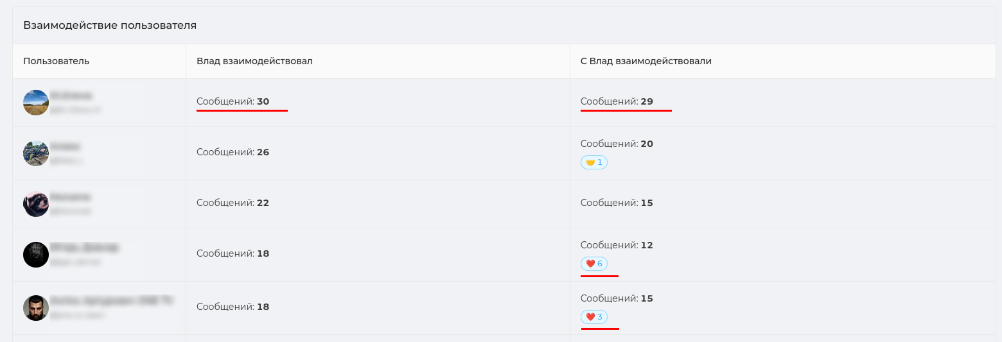This screenshot has height=342, width=1002.
Task: Click the handshake reaction badge
Action: click(594, 162)
